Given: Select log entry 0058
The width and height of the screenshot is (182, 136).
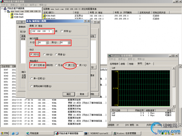Looking at the screenshot, I should (x=53, y=103).
